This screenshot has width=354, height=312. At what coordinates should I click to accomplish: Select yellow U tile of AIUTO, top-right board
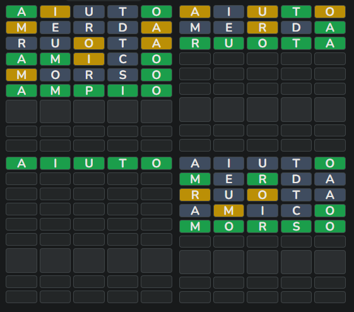263,11
